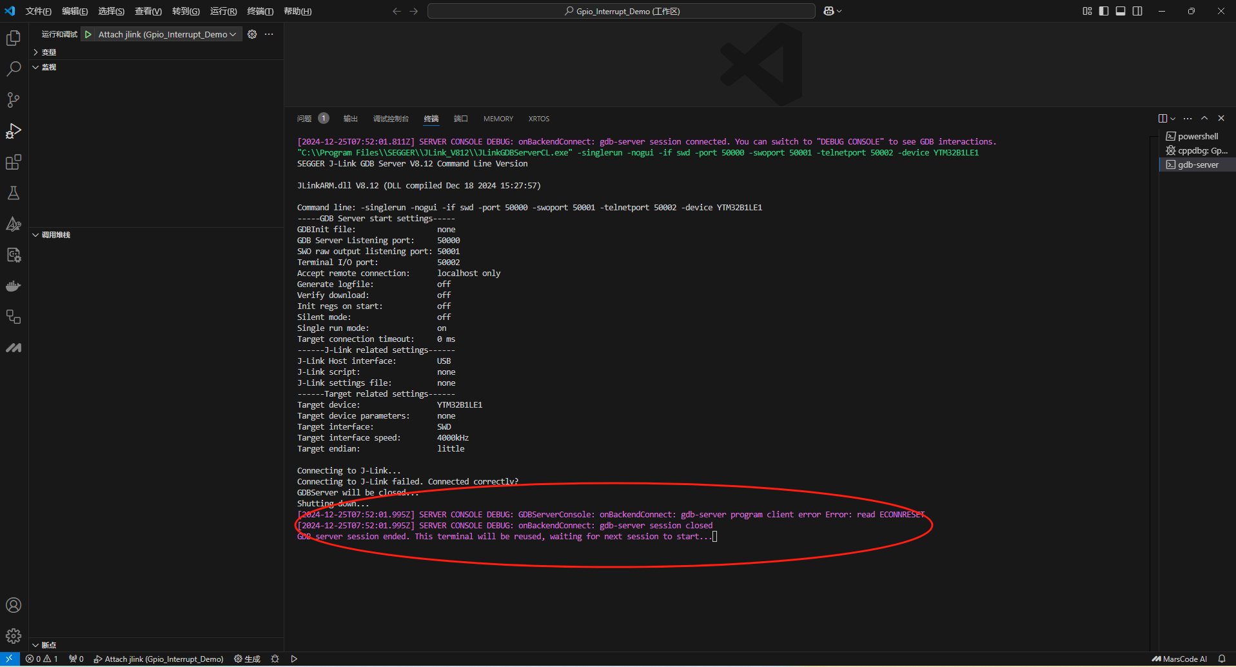Open the Extensions view
The height and width of the screenshot is (667, 1236).
[x=14, y=162]
